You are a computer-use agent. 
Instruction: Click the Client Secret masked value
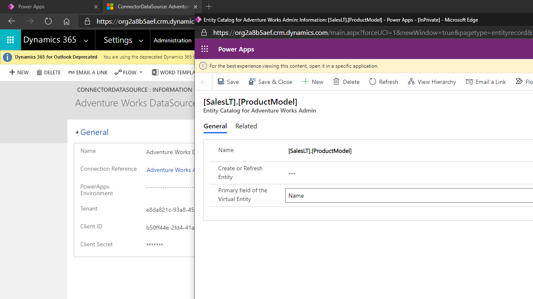coord(154,245)
